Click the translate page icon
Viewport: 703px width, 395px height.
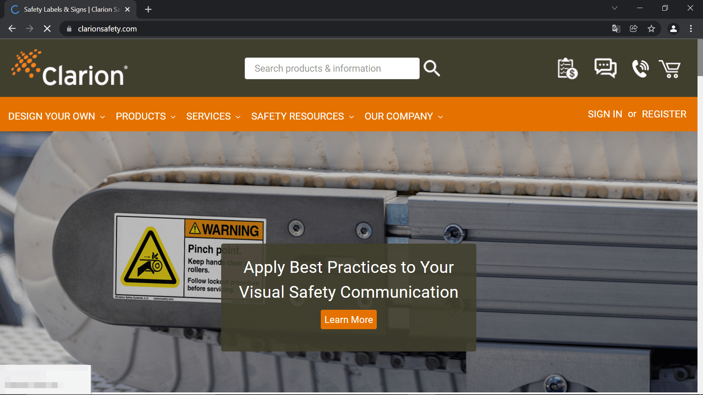(616, 29)
